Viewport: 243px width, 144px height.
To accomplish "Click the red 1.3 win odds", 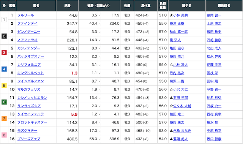I will point(74,73).
